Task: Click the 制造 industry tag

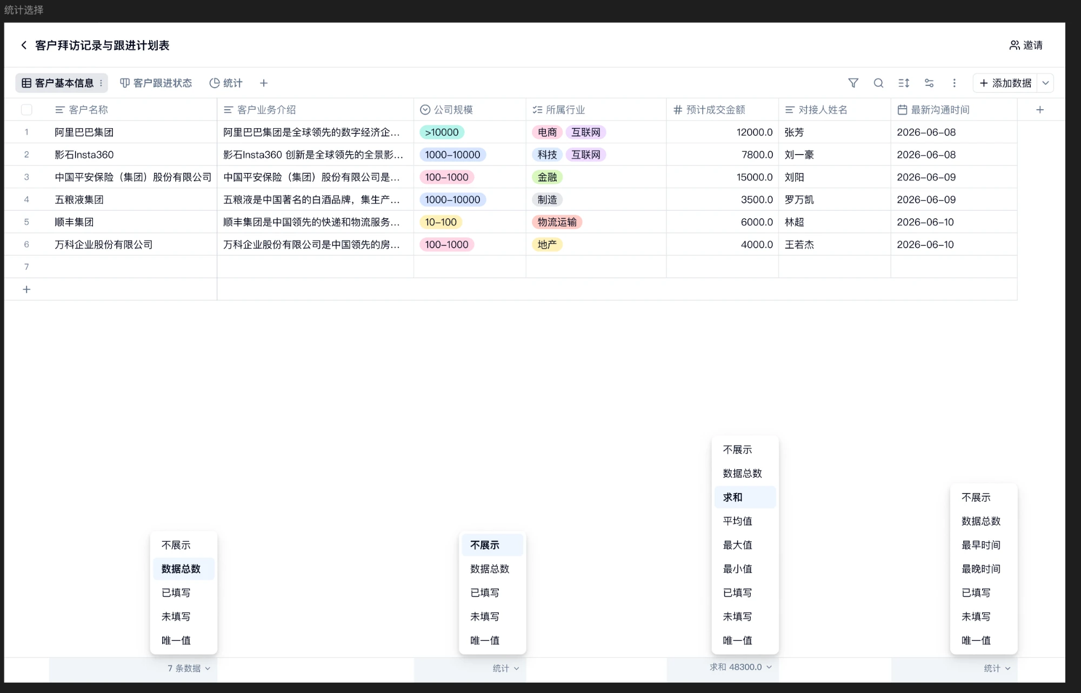Action: 547,199
